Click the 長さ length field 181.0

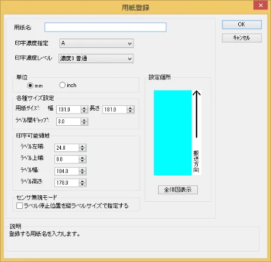(x=115, y=109)
